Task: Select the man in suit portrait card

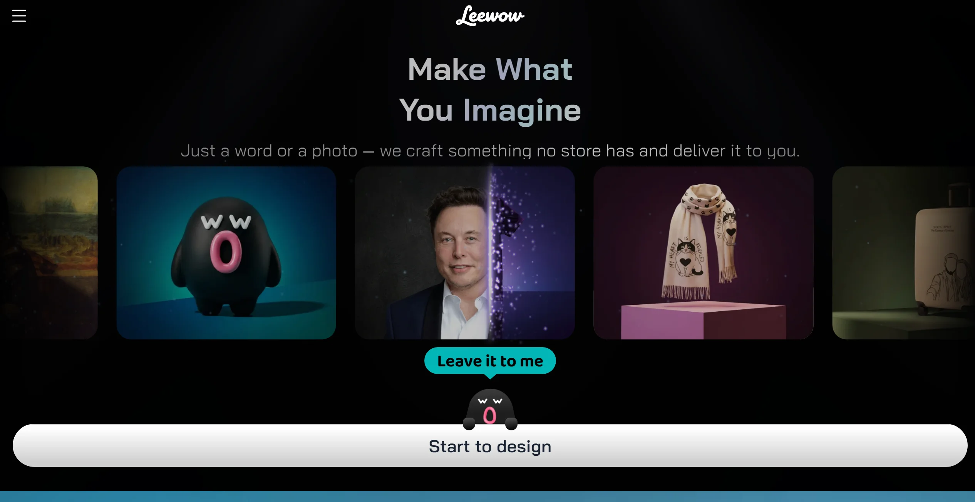Action: click(x=464, y=253)
